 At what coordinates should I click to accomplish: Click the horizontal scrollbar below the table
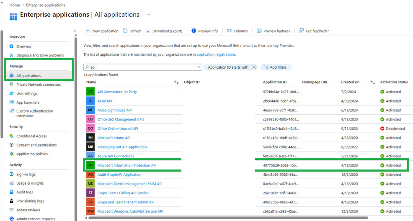click(228, 218)
